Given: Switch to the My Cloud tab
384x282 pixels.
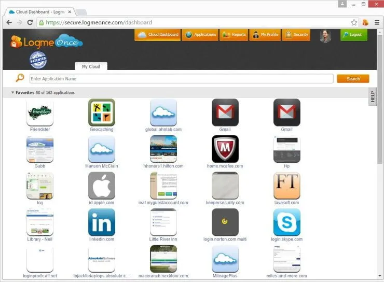Looking at the screenshot, I should tap(91, 66).
